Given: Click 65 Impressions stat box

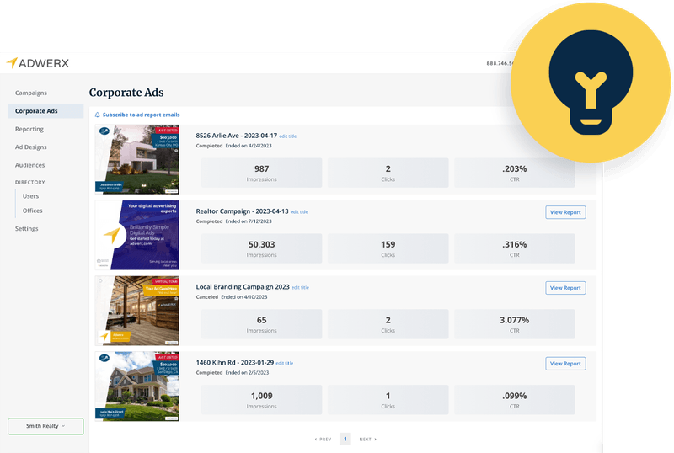Looking at the screenshot, I should [261, 324].
